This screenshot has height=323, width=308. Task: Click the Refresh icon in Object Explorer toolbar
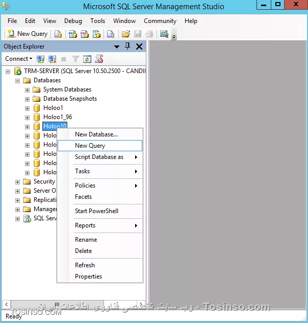[87, 59]
